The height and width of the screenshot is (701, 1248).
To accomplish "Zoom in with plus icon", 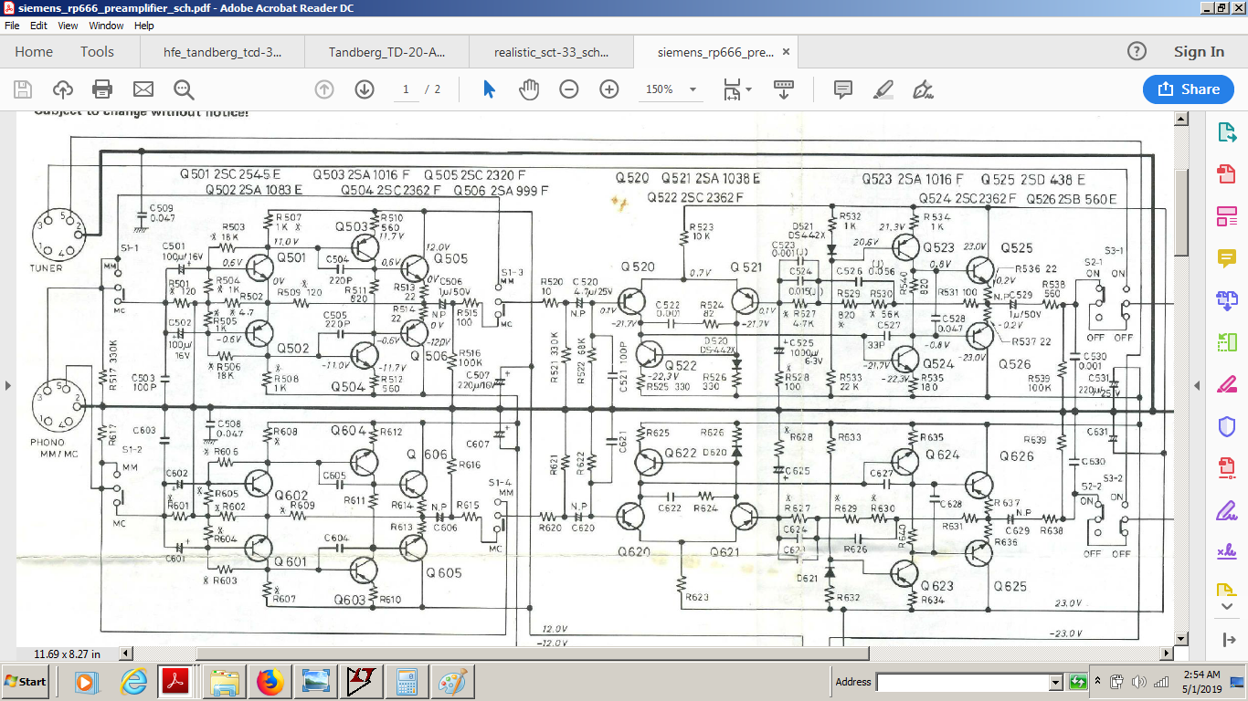I will (x=609, y=89).
